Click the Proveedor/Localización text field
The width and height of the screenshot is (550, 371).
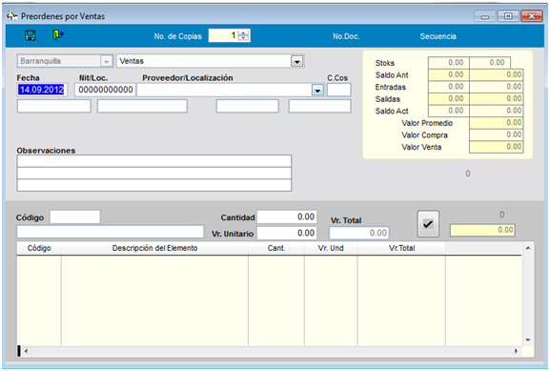pos(225,90)
